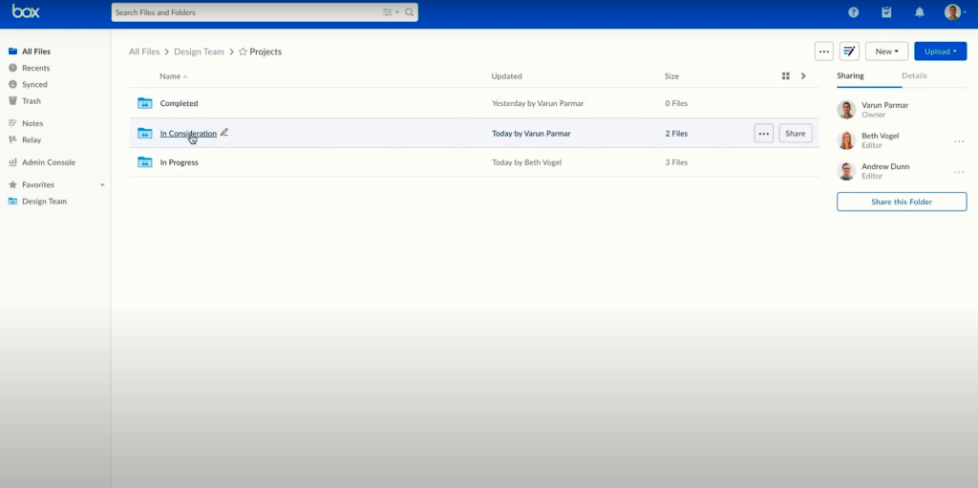Image resolution: width=978 pixels, height=488 pixels.
Task: Click 'Today by Varun Parmar' text
Action: [531, 134]
